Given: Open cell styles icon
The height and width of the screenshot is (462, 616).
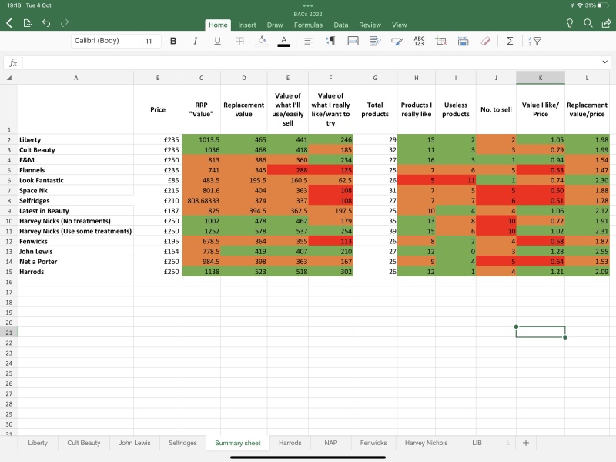Looking at the screenshot, I should pyautogui.click(x=375, y=41).
